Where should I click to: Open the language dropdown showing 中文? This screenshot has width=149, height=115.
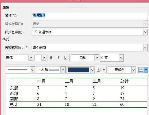[x=112, y=58]
